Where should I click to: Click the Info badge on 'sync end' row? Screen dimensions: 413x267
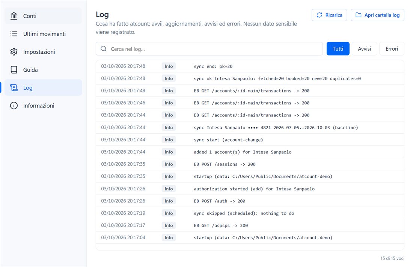(x=169, y=66)
